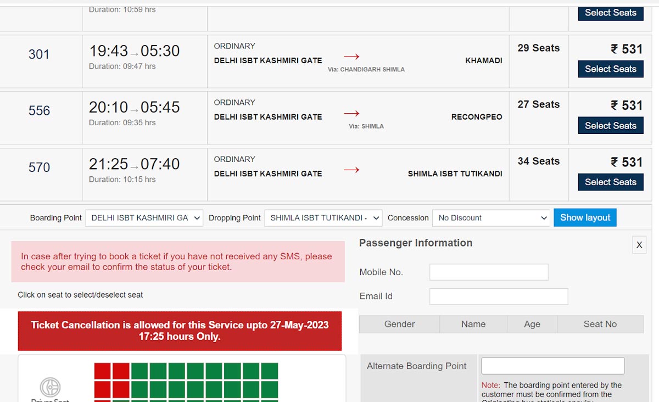Select the last green seat in the top row
The image size is (659, 402).
[270, 371]
